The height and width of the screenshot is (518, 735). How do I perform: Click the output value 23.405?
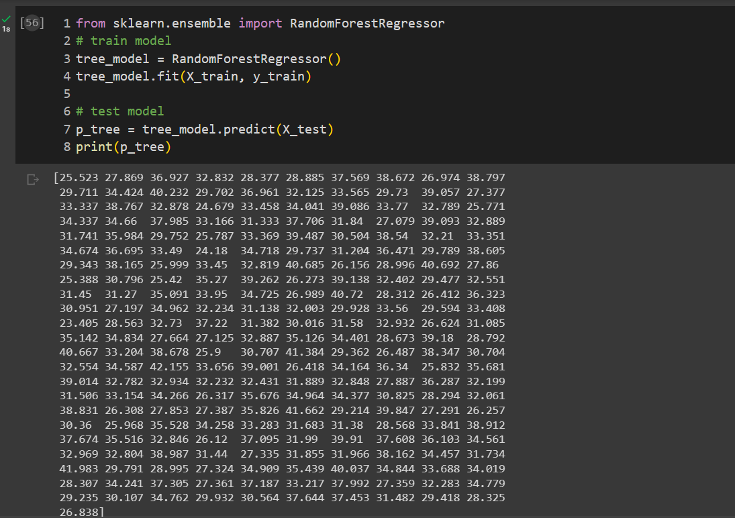[x=79, y=323]
